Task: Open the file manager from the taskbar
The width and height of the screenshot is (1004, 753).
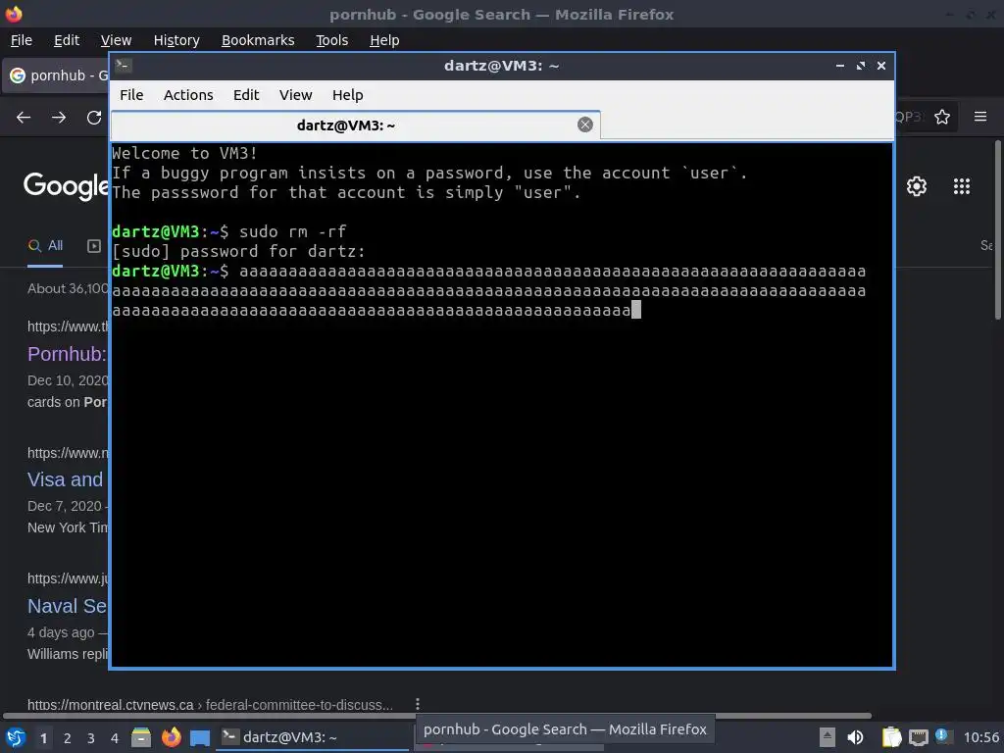Action: coord(141,737)
